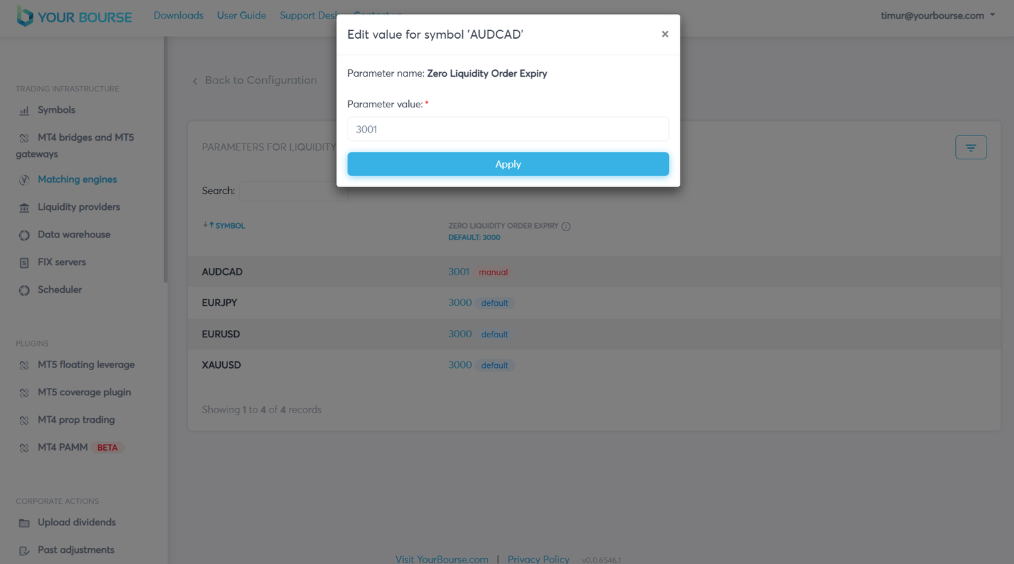This screenshot has width=1014, height=564.
Task: Open the timur@yourbourse.com account dropdown
Action: click(x=937, y=15)
